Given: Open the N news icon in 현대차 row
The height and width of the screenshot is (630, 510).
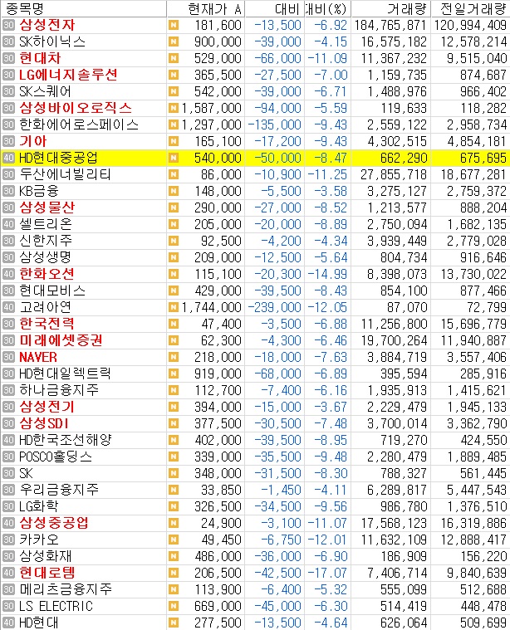Looking at the screenshot, I should [174, 58].
